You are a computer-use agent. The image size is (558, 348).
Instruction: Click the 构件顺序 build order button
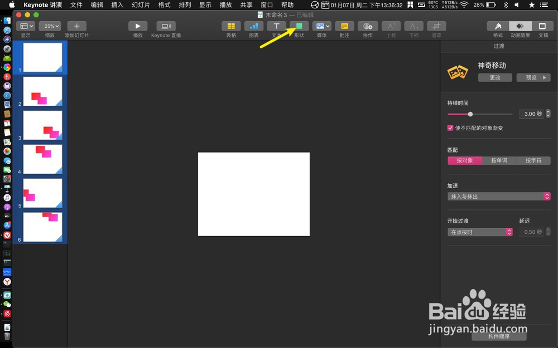coord(499,336)
